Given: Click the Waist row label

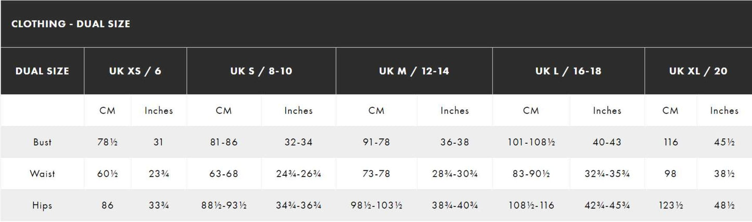Looking at the screenshot, I should click(42, 174).
